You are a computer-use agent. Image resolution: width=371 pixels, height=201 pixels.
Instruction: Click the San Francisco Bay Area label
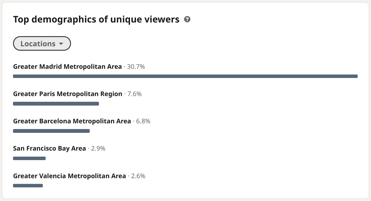(49, 148)
